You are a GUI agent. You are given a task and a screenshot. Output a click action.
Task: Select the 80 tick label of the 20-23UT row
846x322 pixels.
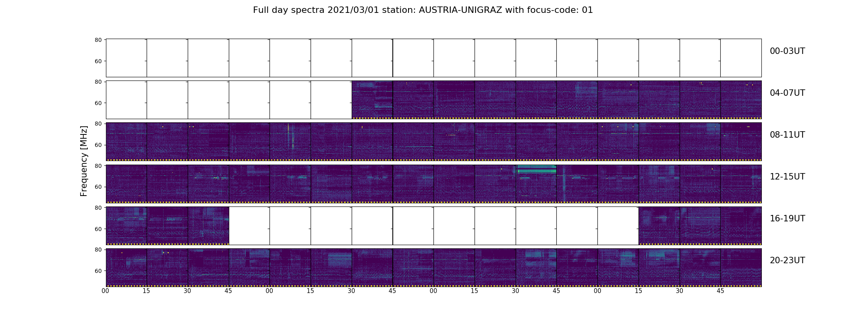pos(98,249)
